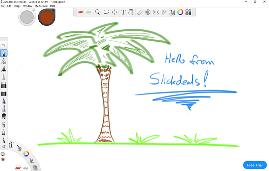
Task: Click the green redo arrow in top toolbar
Action: tap(89, 12)
